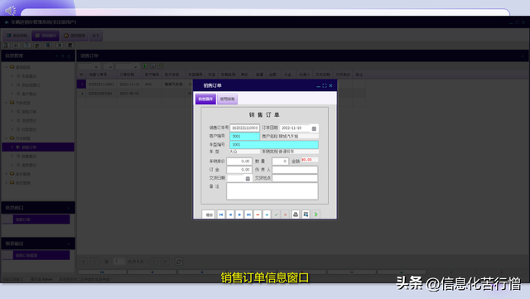This screenshot has width=530, height=299.
Task: Collapse 信息窗口 panel using its header arrow
Action: (x=69, y=208)
